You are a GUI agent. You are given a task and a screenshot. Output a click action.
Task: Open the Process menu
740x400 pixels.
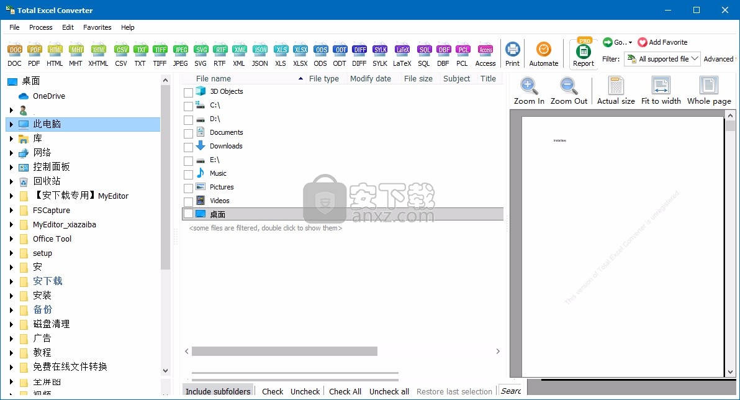coord(41,27)
